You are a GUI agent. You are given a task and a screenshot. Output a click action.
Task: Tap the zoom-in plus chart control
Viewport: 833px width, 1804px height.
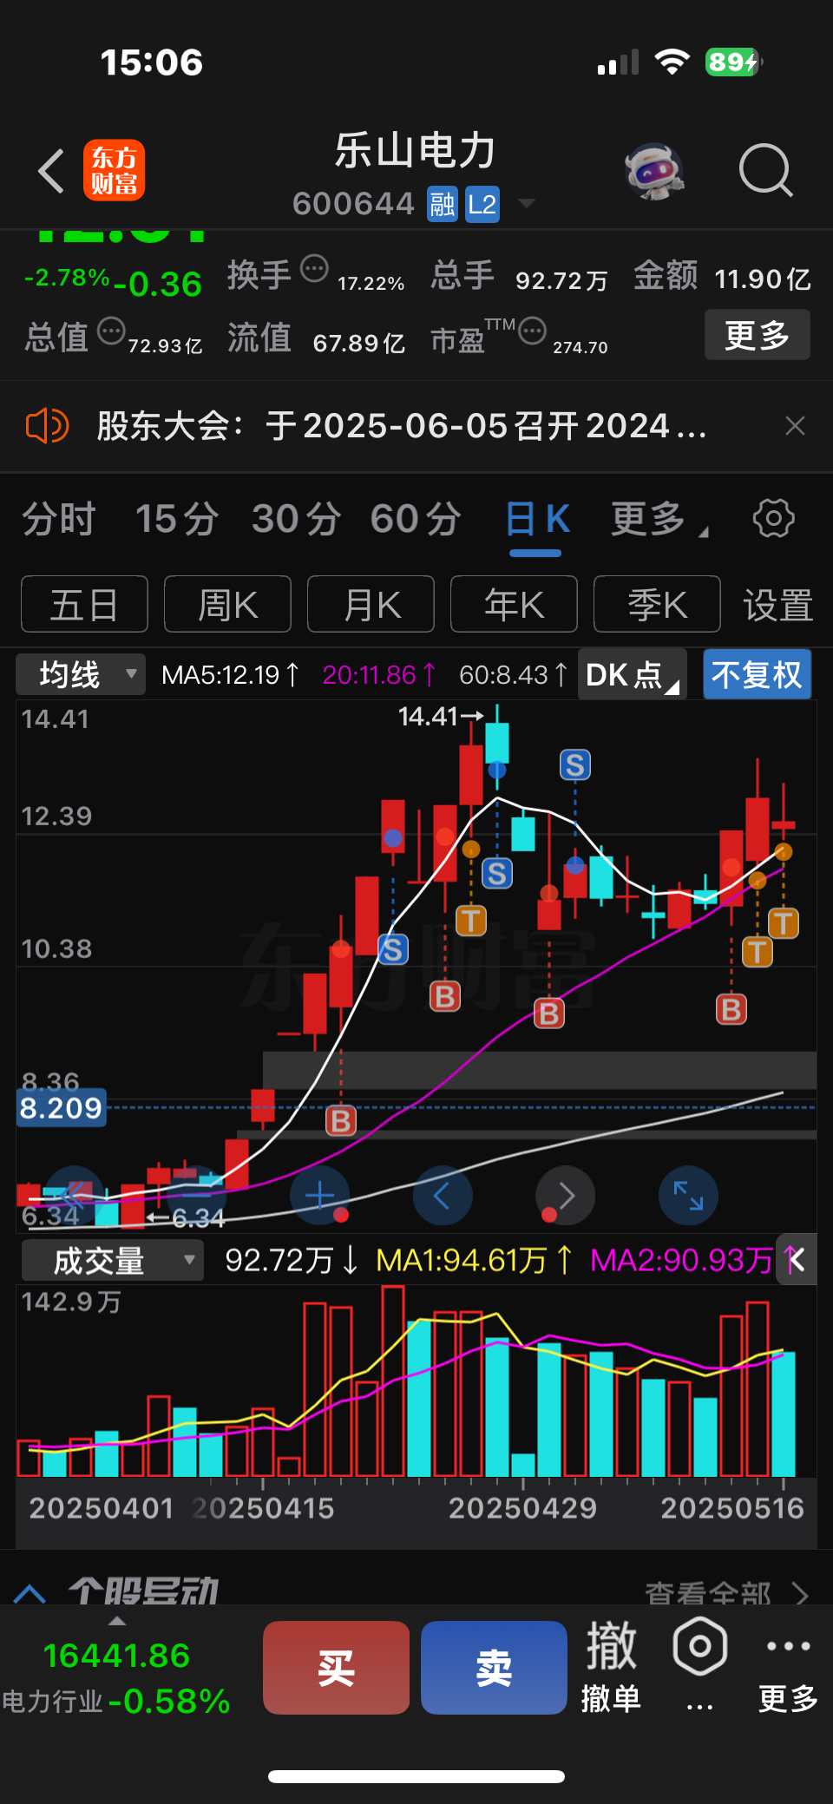click(x=319, y=1195)
